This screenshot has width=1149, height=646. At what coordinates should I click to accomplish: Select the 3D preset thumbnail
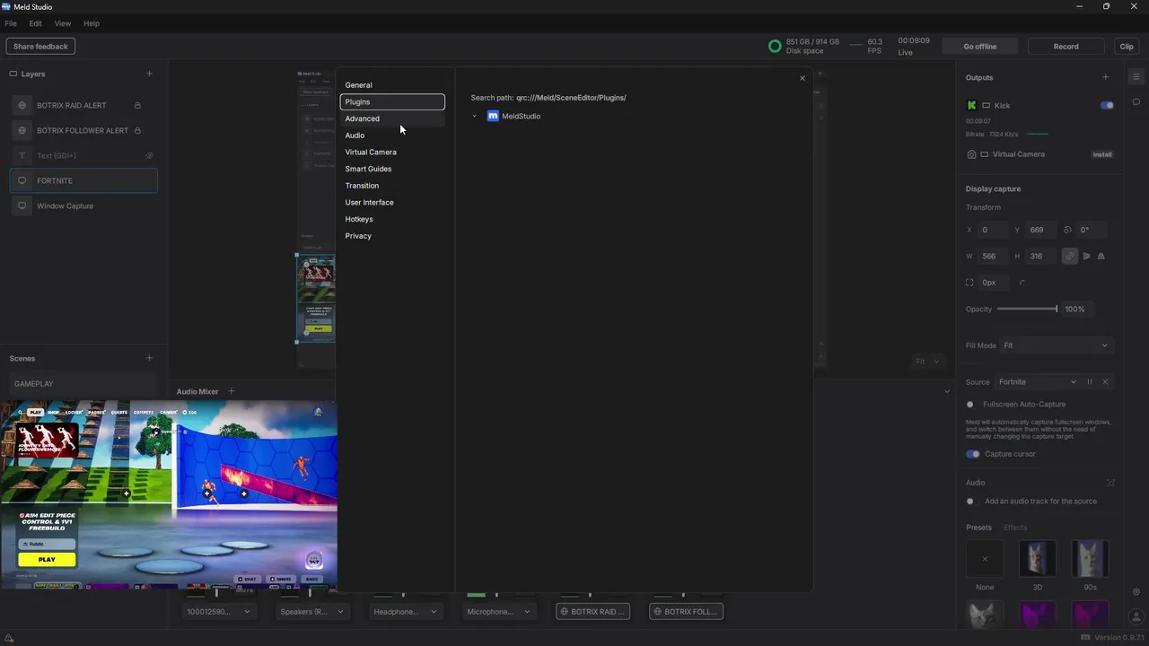[x=1037, y=559]
